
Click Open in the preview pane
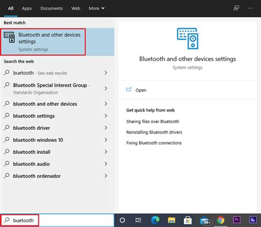click(141, 90)
